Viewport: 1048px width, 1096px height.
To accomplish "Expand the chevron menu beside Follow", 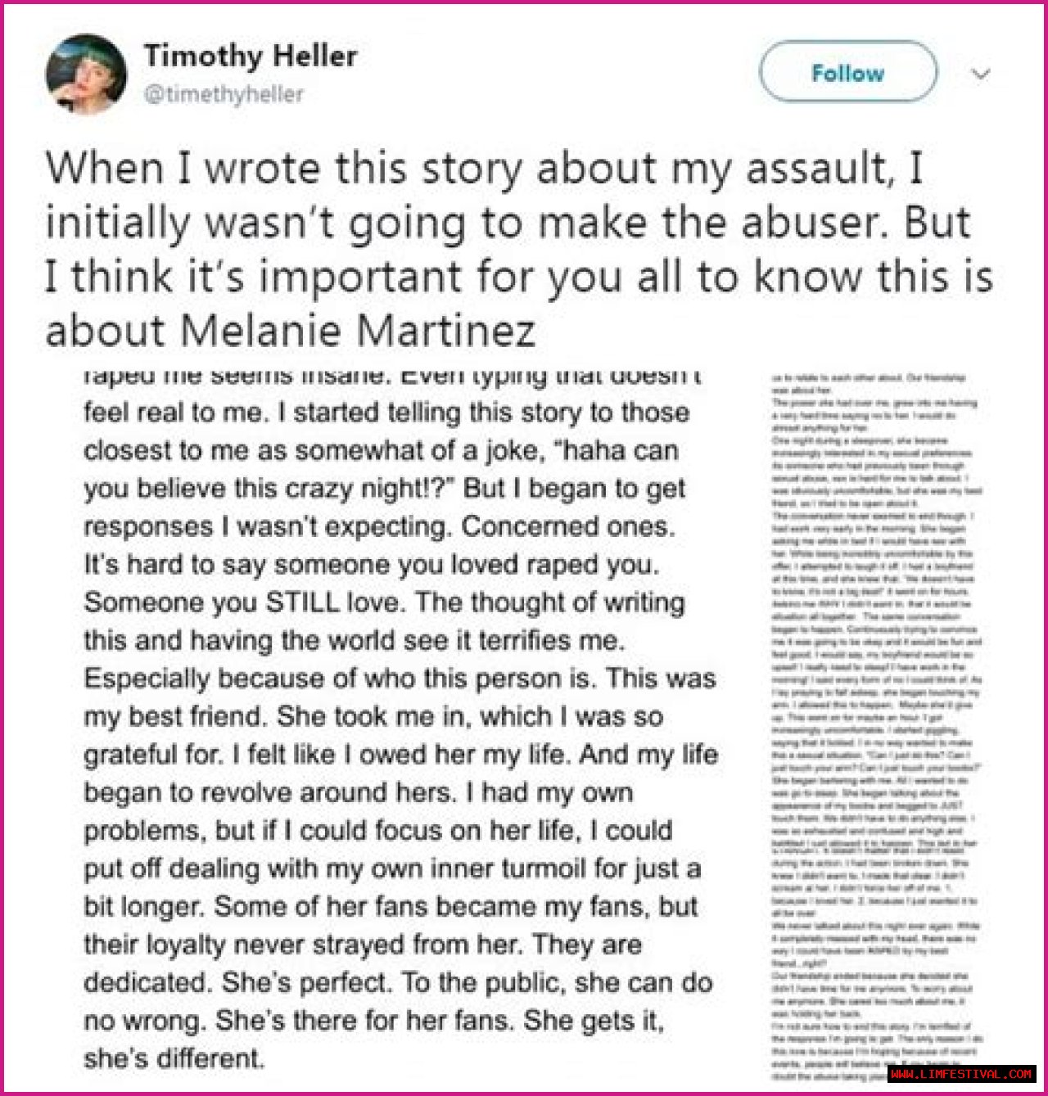I will (x=981, y=74).
